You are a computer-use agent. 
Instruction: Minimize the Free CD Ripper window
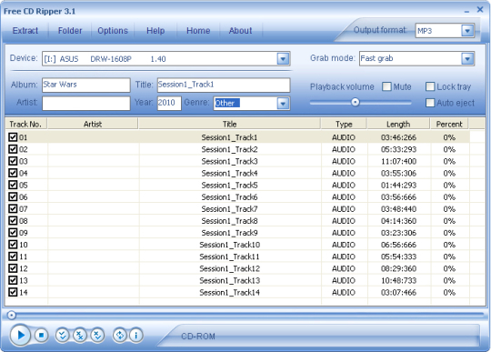point(466,11)
